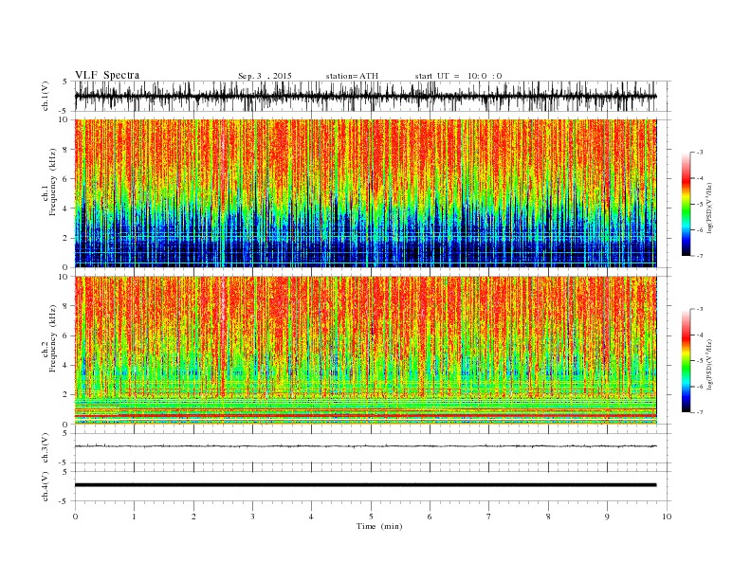This screenshot has width=751, height=580.
Task: Click the "-3" tick of ch.1 colorbar
Action: pyautogui.click(x=700, y=153)
